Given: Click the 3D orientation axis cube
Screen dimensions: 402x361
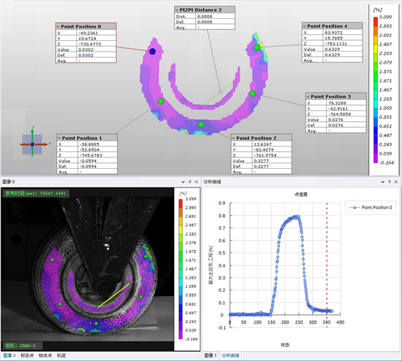Looking at the screenshot, I should click(x=31, y=143).
